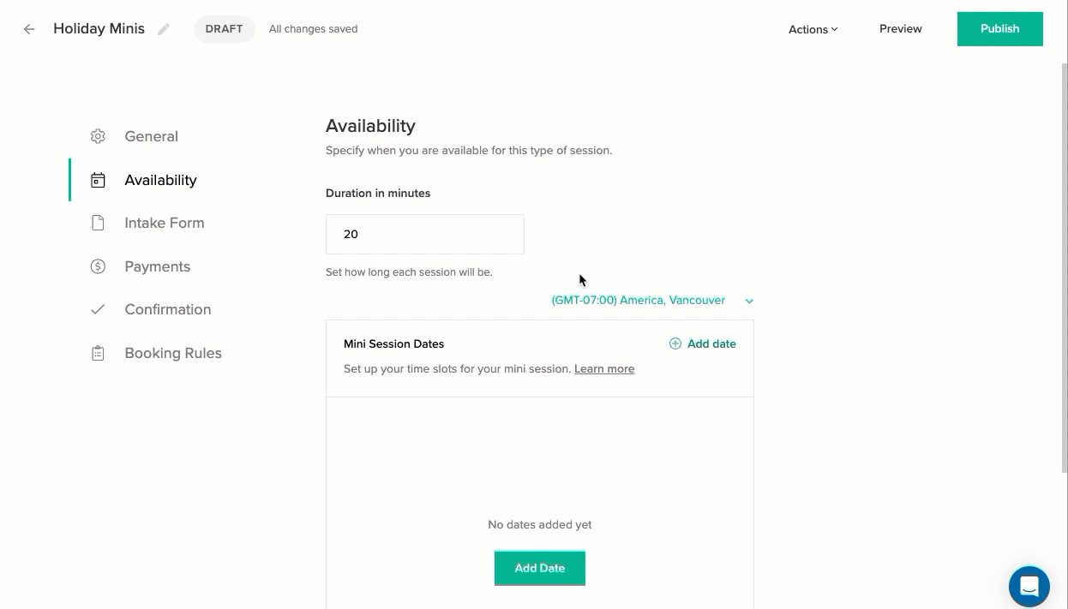The width and height of the screenshot is (1068, 609).
Task: Click the Confirmation checkmark icon
Action: (98, 309)
